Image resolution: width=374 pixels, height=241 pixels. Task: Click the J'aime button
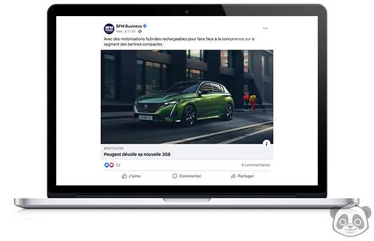[x=131, y=176]
